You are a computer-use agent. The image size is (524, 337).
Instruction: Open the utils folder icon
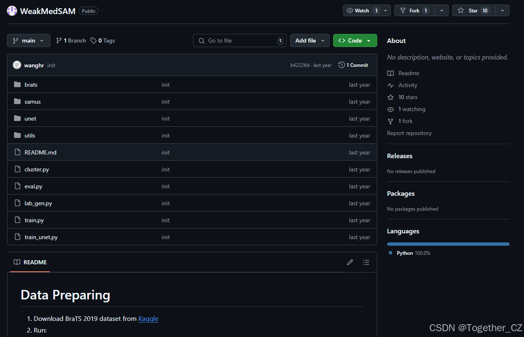[x=17, y=135]
